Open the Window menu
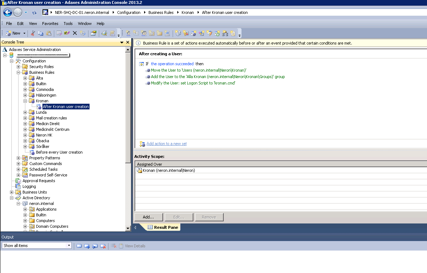The image size is (427, 273). coord(85,24)
